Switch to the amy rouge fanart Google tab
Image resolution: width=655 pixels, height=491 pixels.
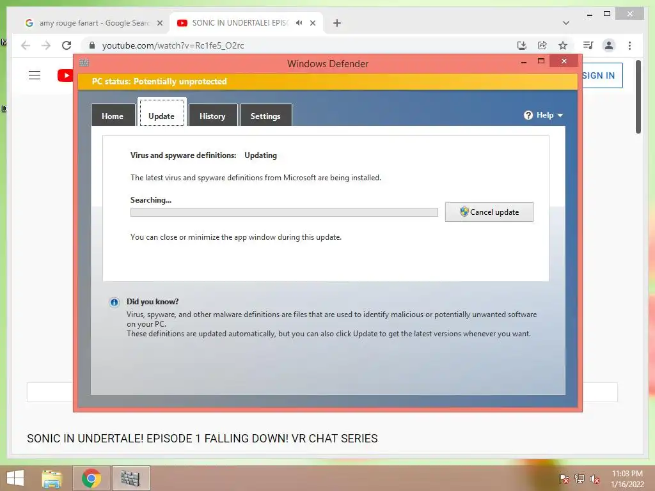pyautogui.click(x=93, y=23)
